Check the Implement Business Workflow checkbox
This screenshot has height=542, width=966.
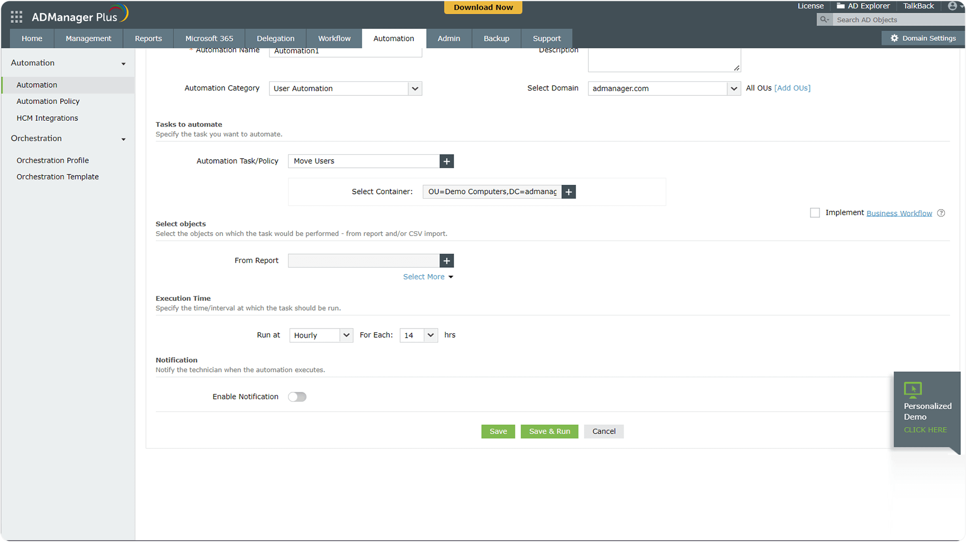click(814, 213)
